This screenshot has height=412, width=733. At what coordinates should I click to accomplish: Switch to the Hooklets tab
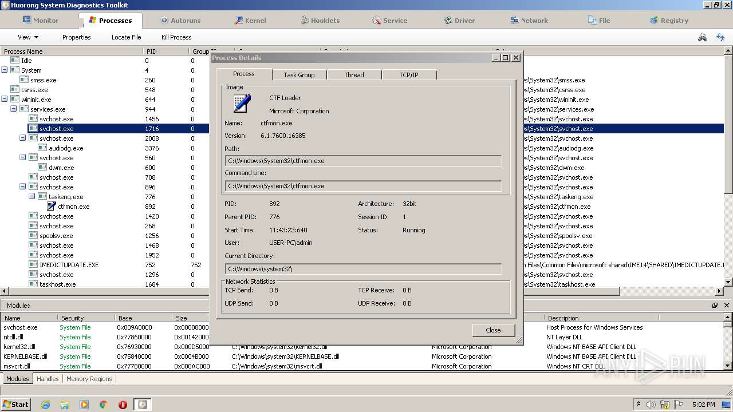point(320,20)
